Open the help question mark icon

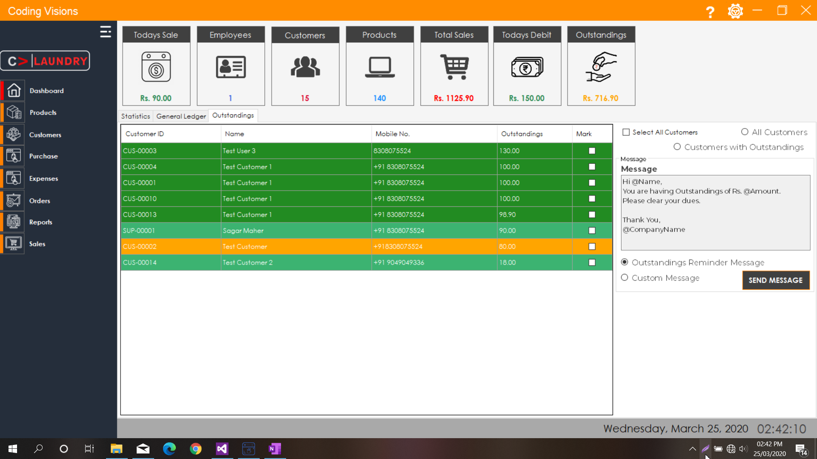[x=710, y=11]
